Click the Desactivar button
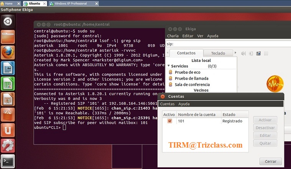The height and width of the screenshot is (169, 291). click(x=265, y=128)
